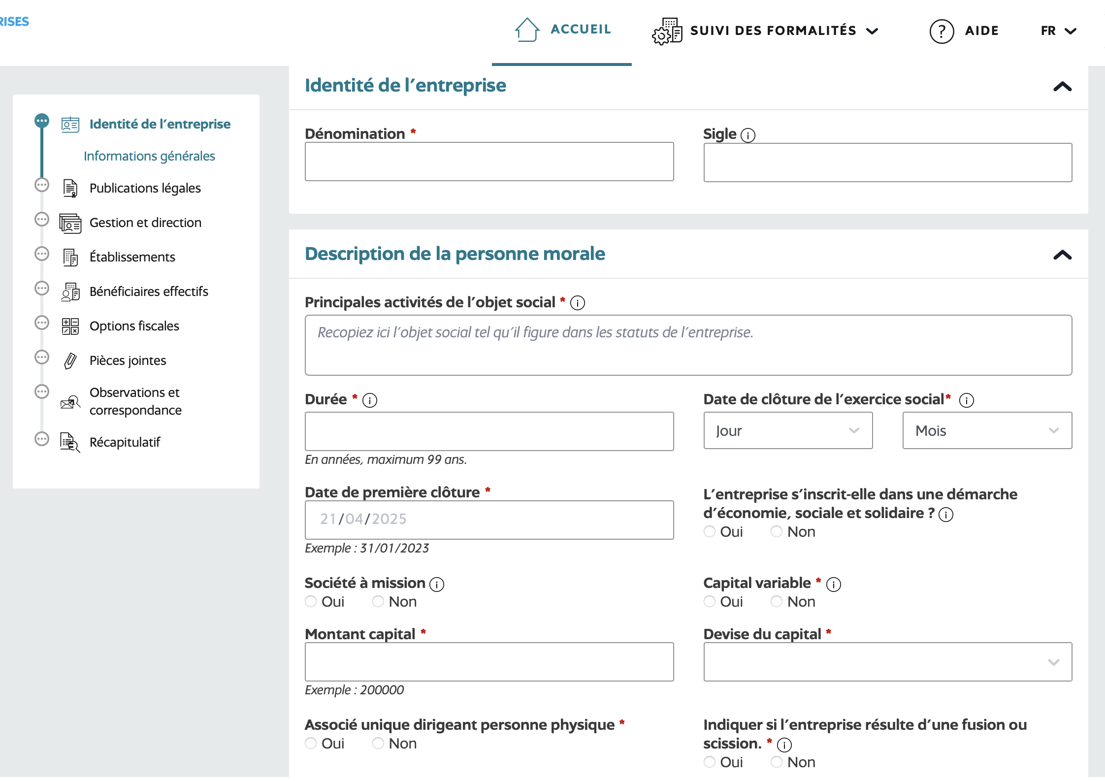Viewport: 1105px width, 781px height.
Task: Open the Aide menu item
Action: [x=964, y=31]
